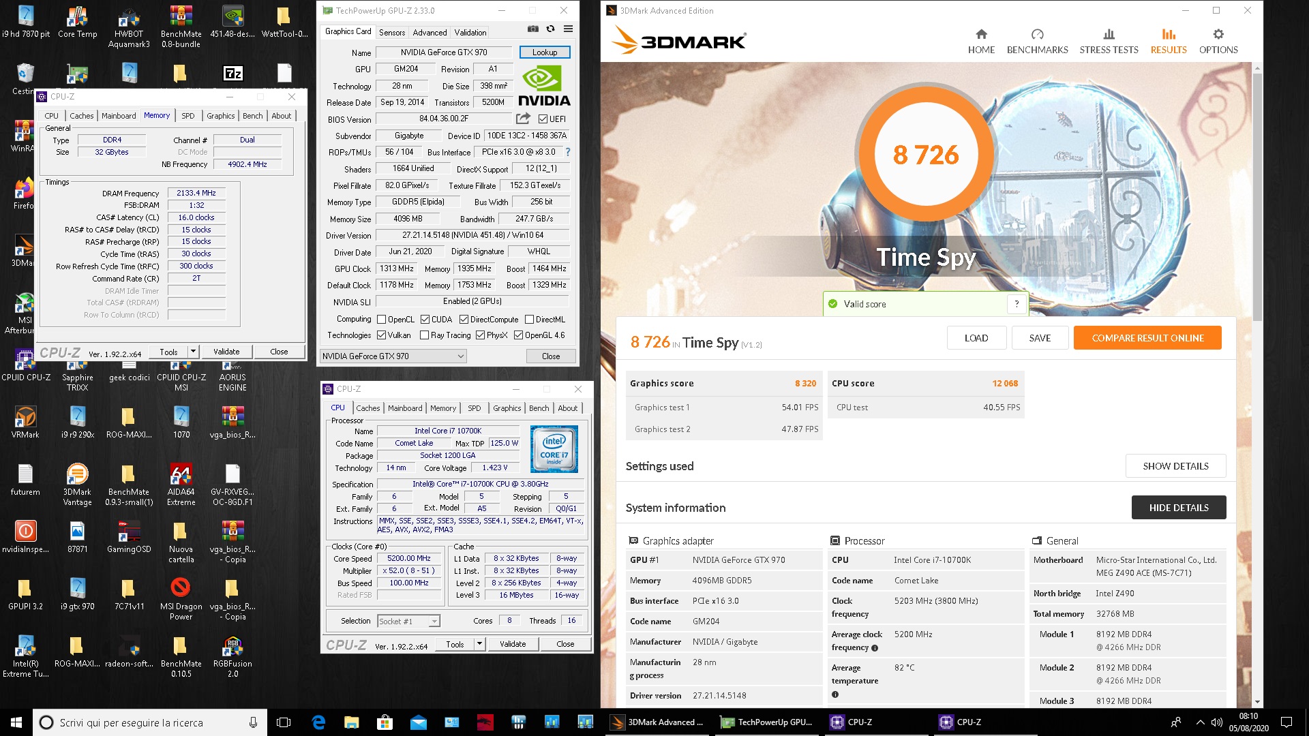Toggle the UEFI checkbox in GPU-Z

point(543,119)
